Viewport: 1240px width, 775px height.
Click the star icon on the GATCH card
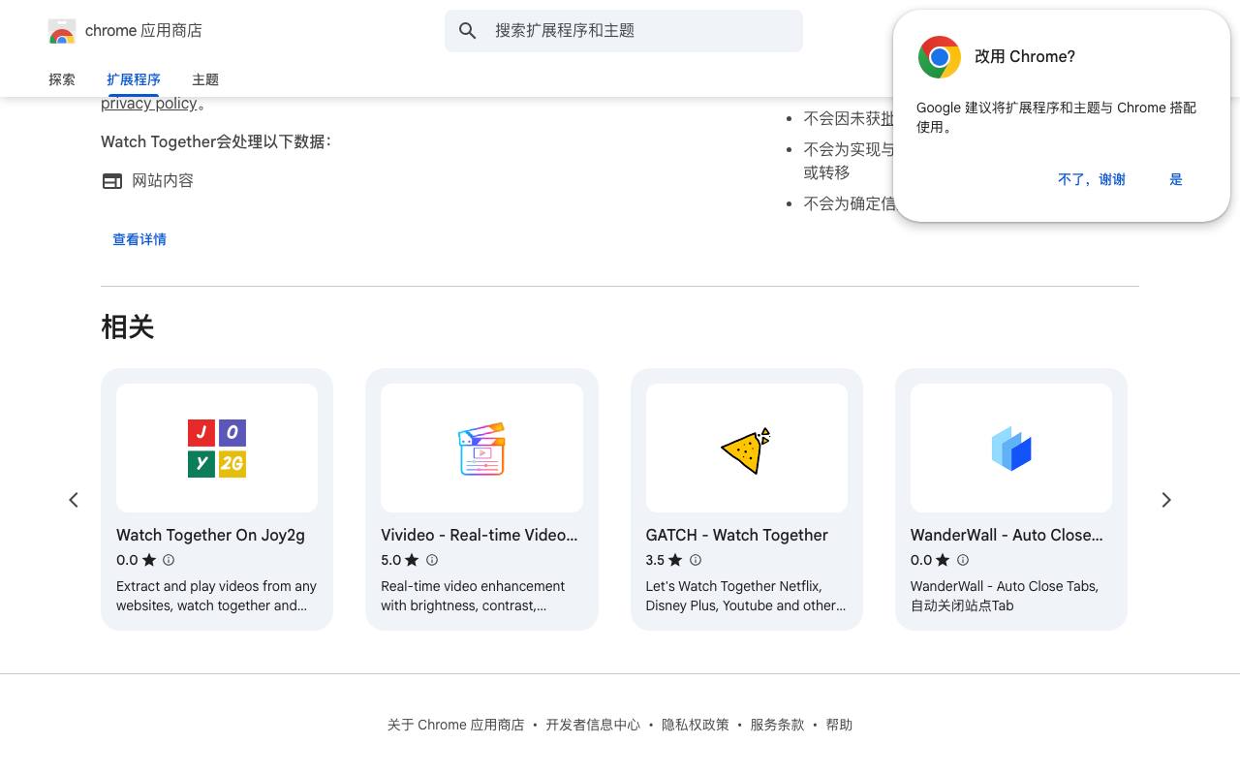click(675, 560)
